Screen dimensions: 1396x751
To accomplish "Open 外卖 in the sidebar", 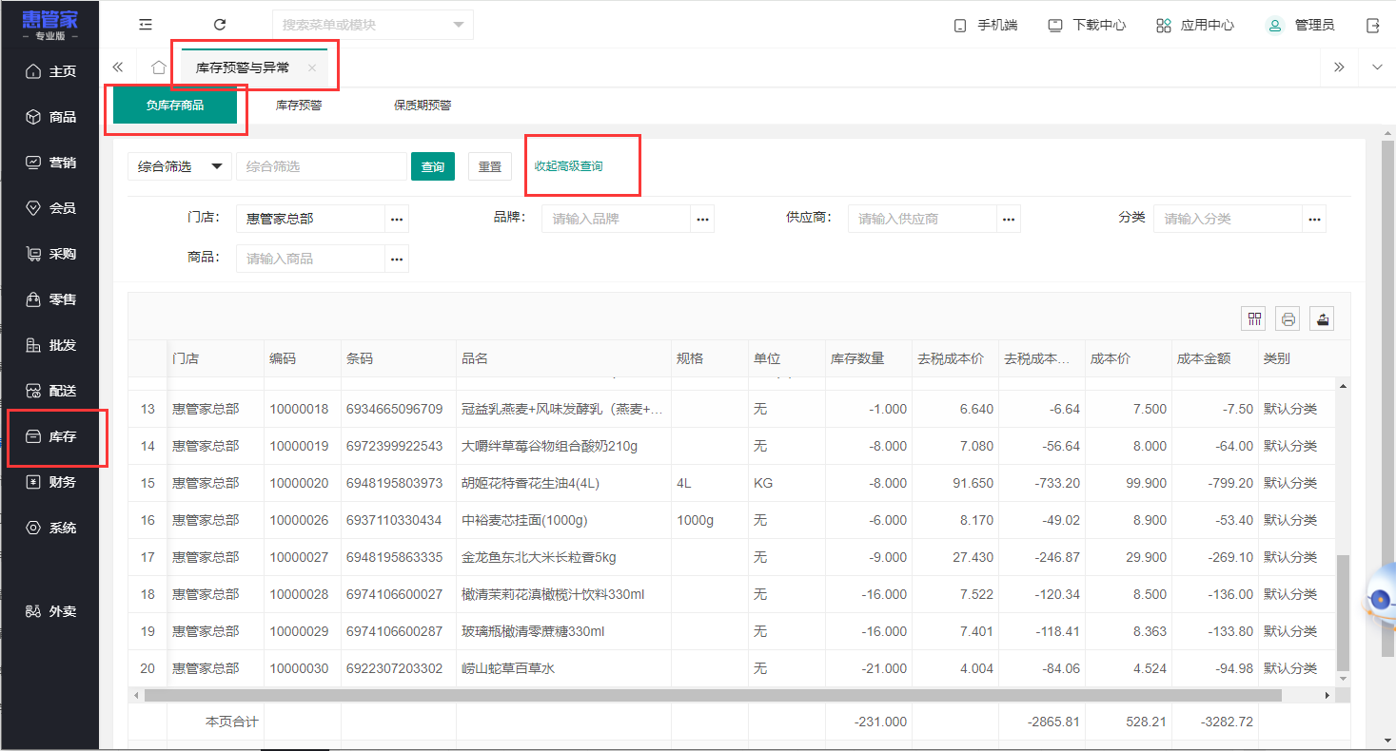I will click(x=49, y=611).
